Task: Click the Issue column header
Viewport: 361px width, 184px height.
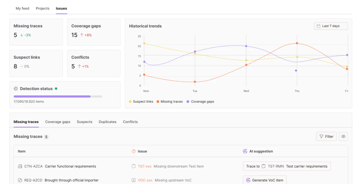Action: click(142, 151)
